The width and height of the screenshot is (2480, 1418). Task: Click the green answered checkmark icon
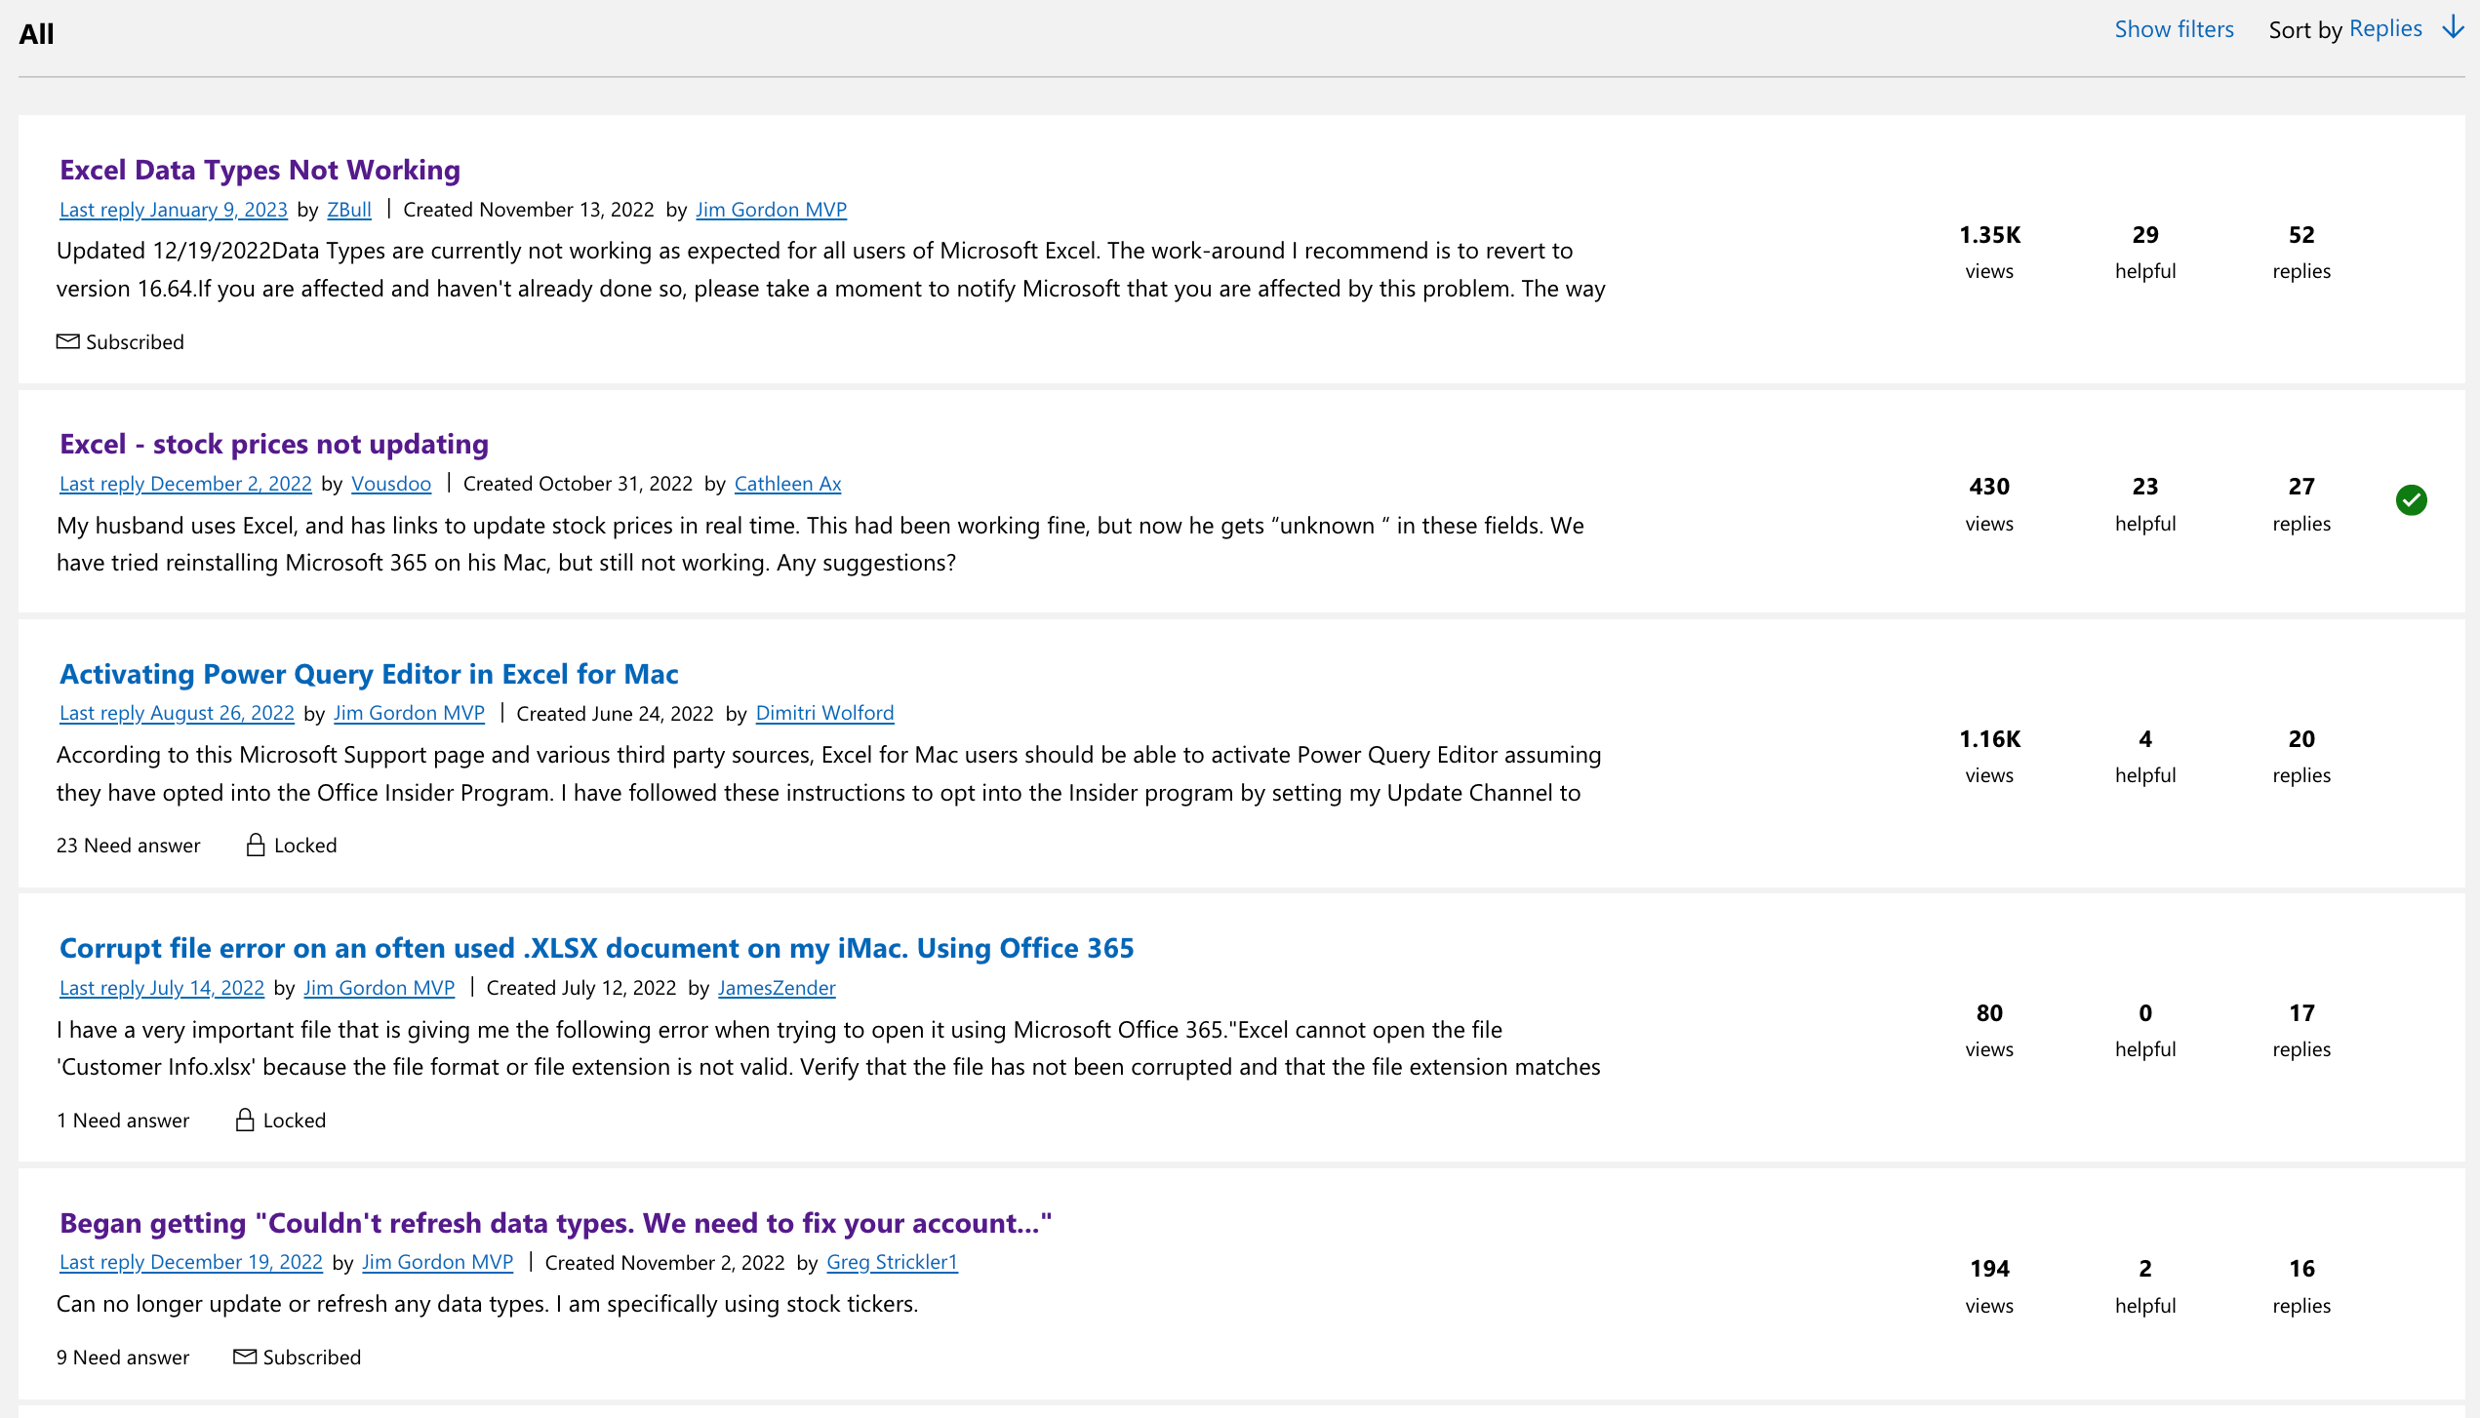[2411, 500]
